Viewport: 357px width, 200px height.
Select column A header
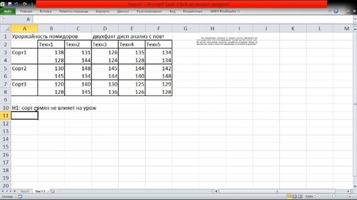click(x=25, y=28)
